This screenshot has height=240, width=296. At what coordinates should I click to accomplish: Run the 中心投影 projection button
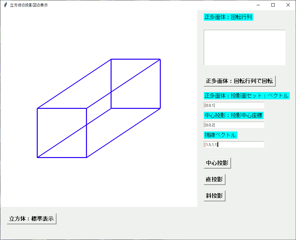pos(217,163)
